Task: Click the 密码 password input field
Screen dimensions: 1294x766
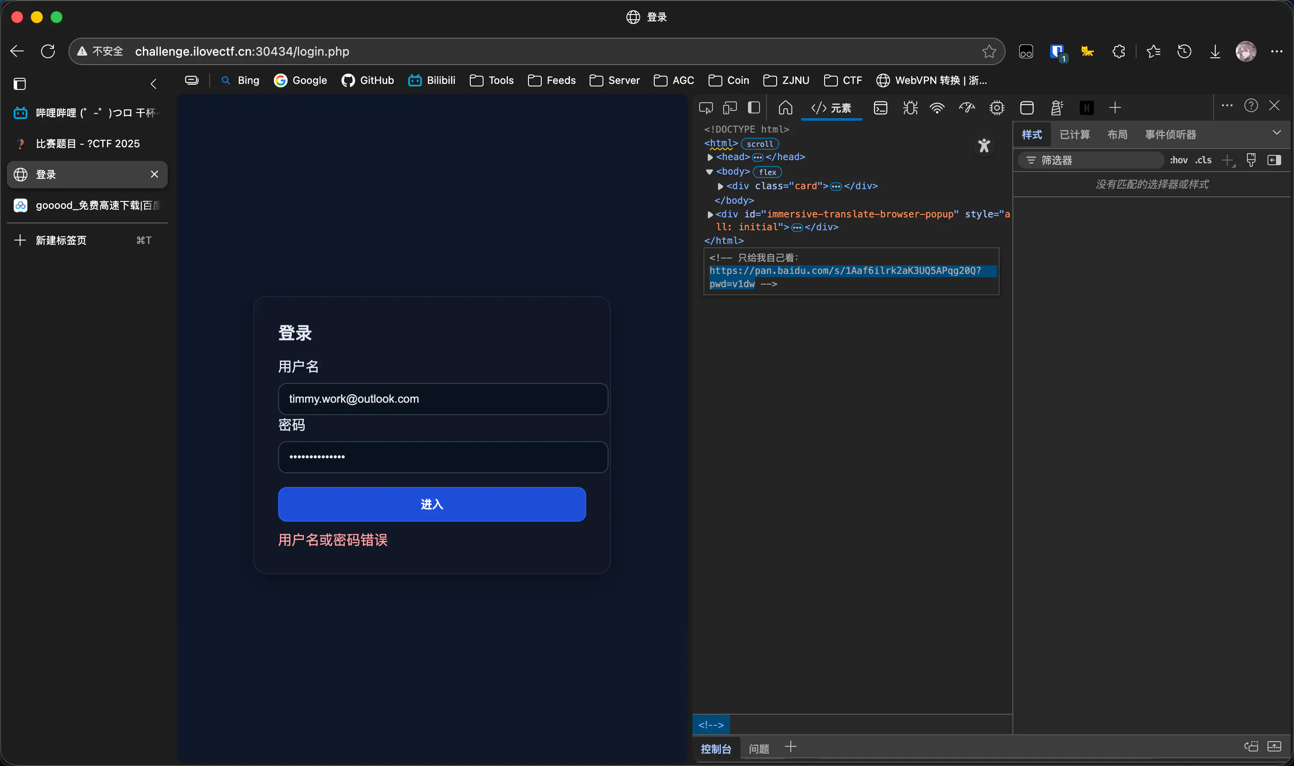Action: [443, 457]
